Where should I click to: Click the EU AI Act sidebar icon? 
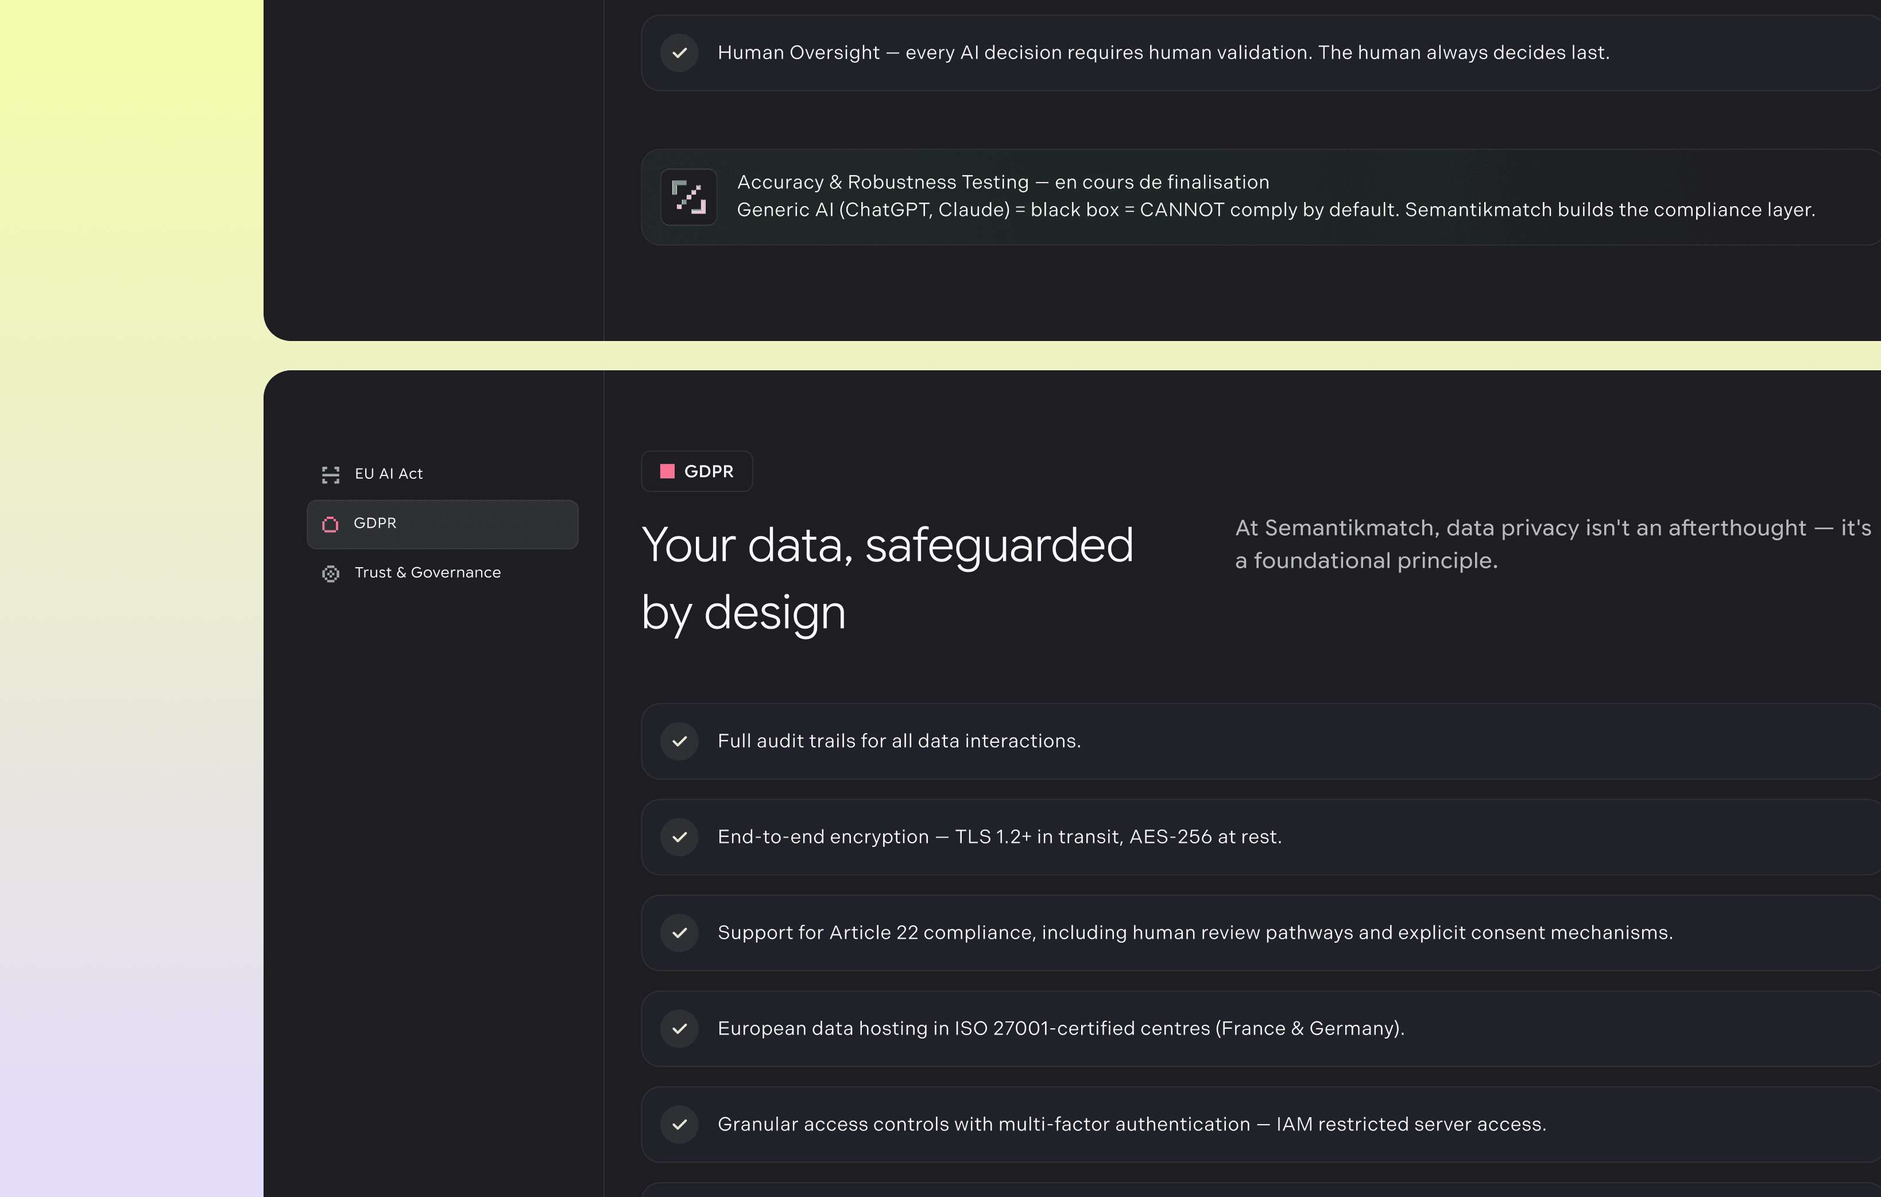(330, 475)
